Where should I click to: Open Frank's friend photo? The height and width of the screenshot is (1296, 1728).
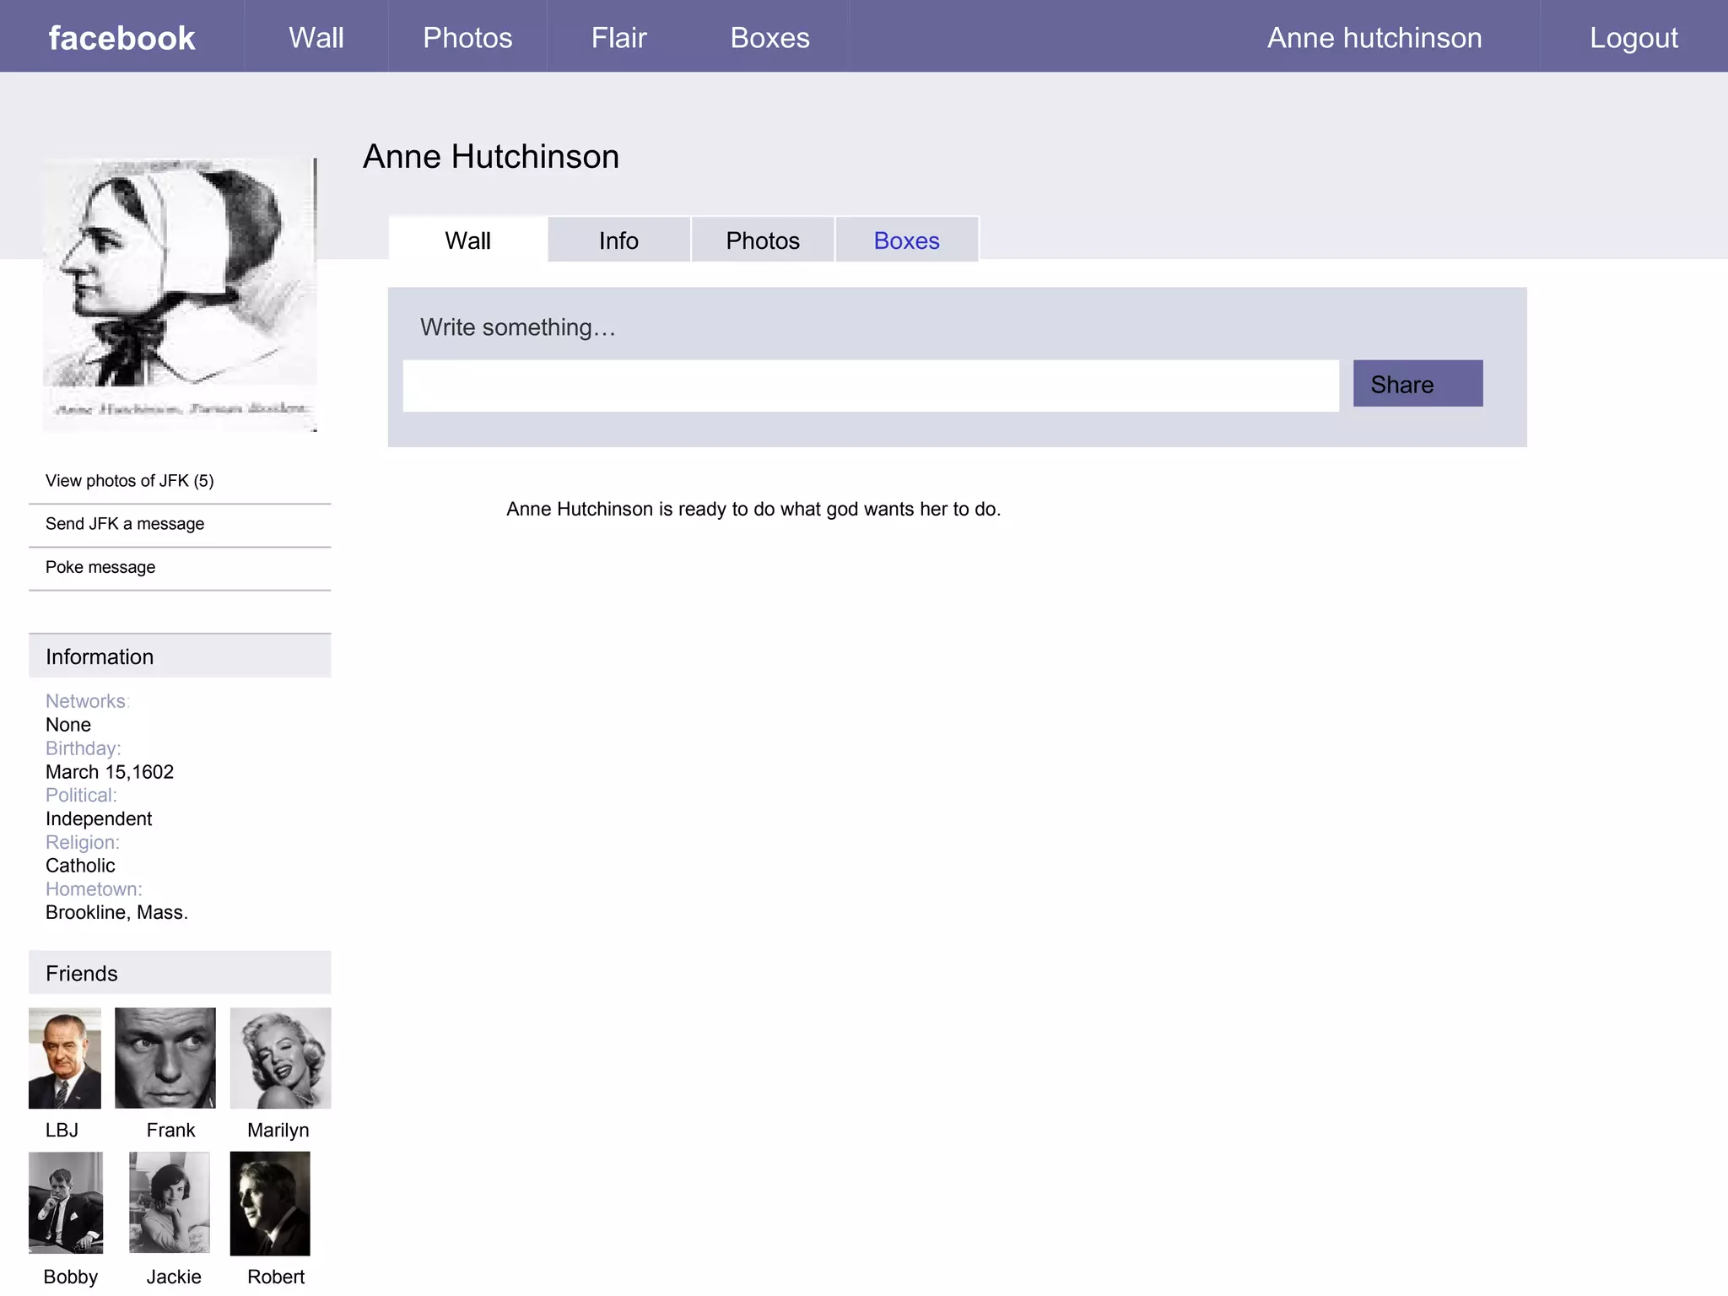[x=165, y=1058]
